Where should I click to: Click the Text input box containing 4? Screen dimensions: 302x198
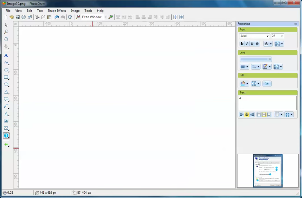click(x=267, y=103)
